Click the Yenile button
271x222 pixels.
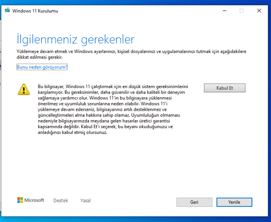point(234,202)
